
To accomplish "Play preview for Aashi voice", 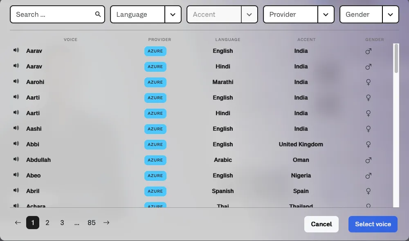I will [16, 128].
